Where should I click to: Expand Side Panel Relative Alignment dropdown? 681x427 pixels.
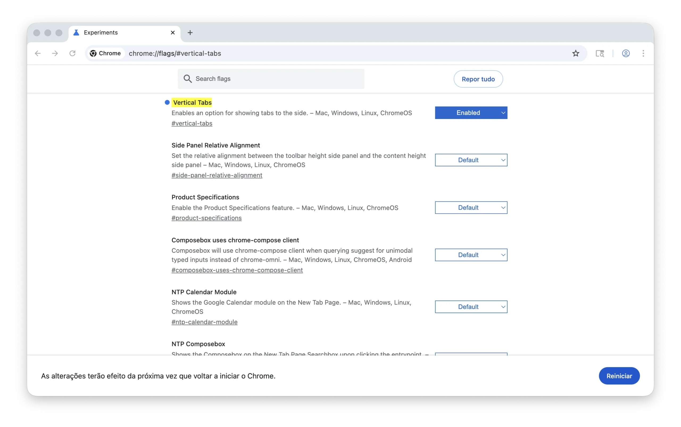(471, 160)
